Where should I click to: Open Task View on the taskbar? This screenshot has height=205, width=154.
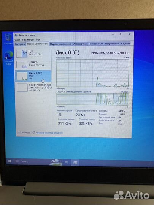pos(67,162)
